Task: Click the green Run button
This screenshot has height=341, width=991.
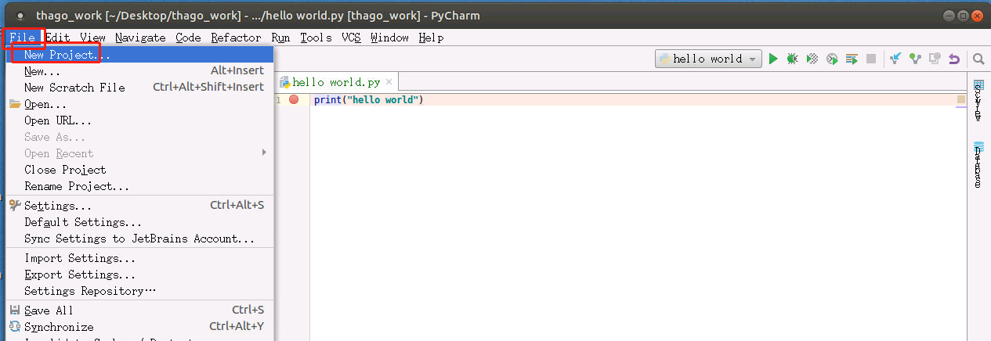Action: coord(773,59)
